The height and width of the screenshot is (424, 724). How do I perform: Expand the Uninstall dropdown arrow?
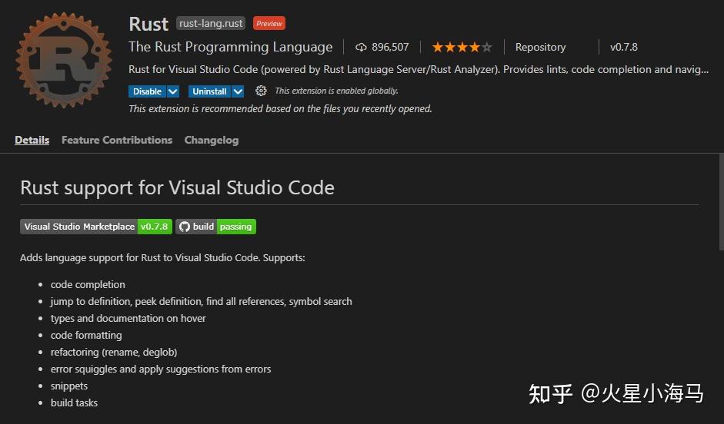click(238, 91)
